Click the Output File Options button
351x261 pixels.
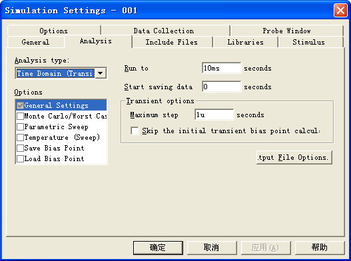294,157
